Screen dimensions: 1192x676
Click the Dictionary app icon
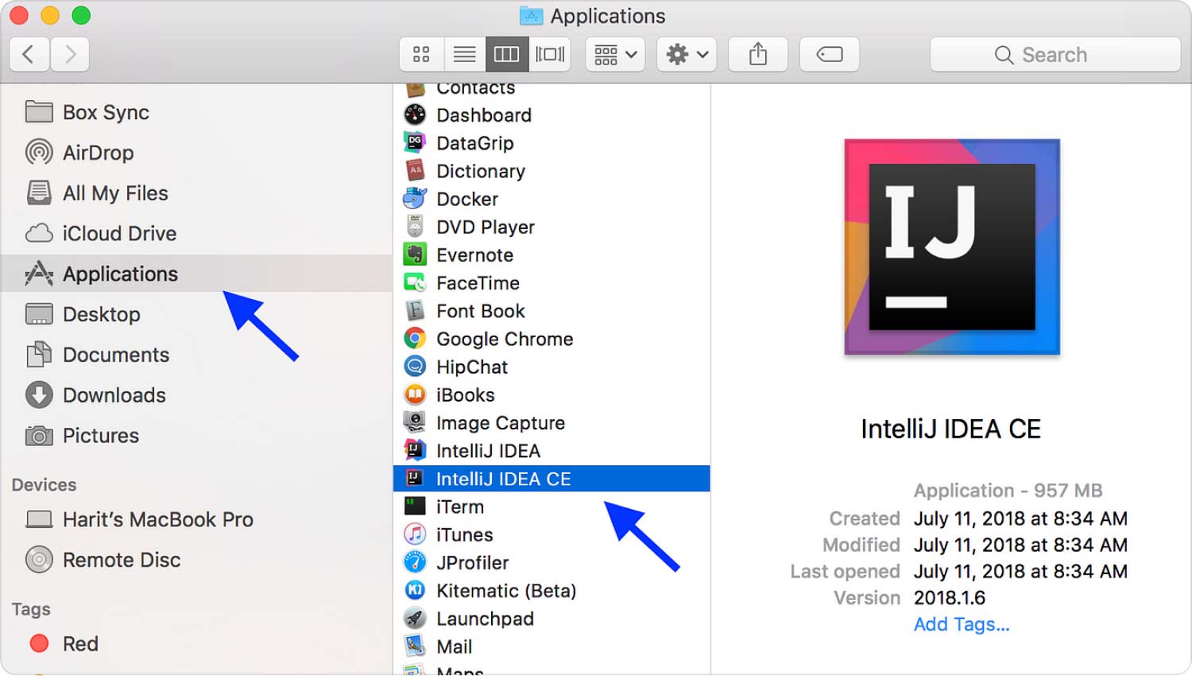[x=415, y=170]
